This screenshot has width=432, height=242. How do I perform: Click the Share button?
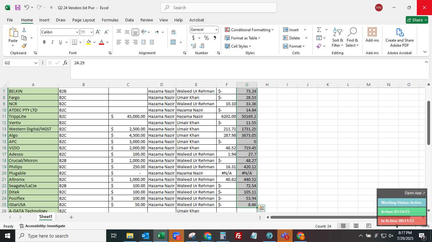click(417, 20)
